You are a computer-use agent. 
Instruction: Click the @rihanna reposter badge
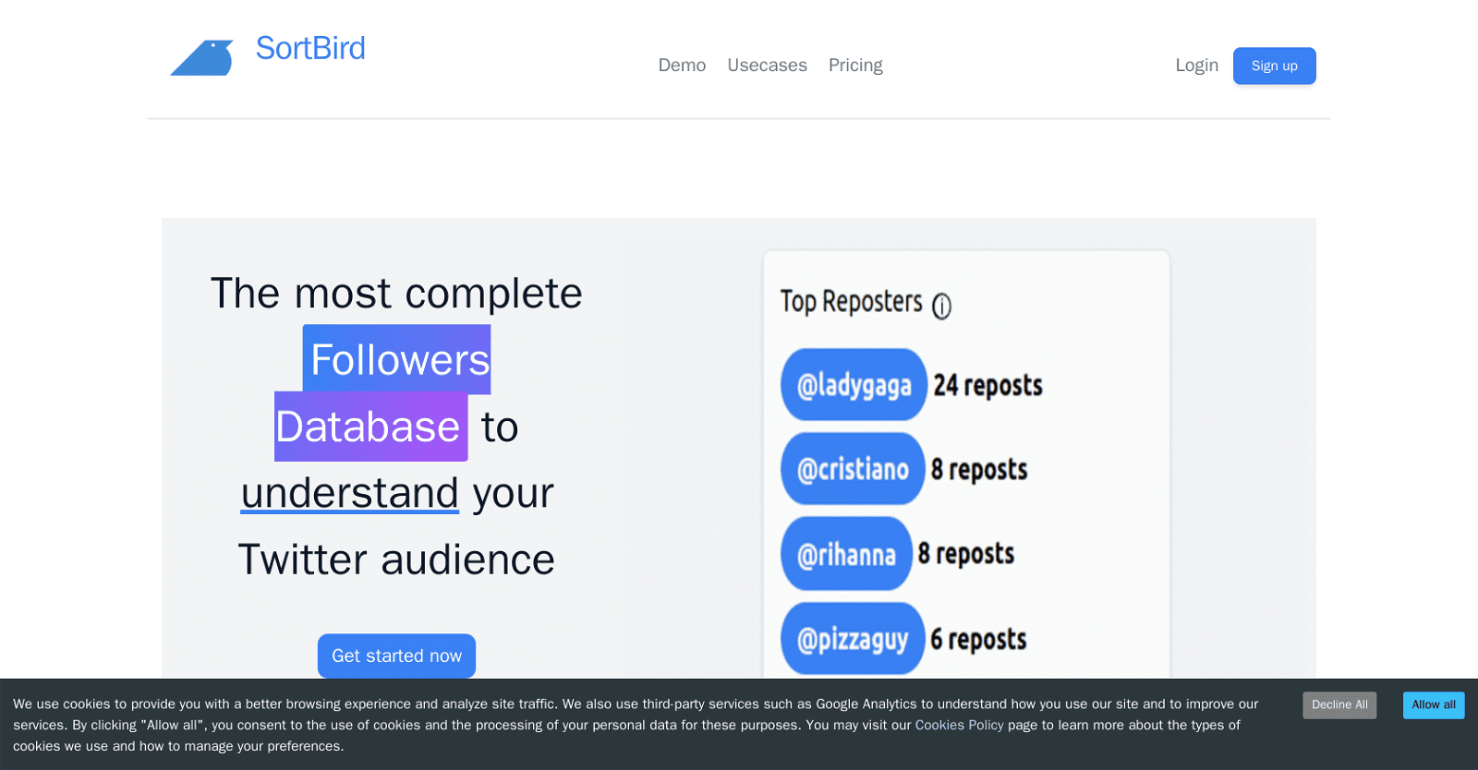pyautogui.click(x=846, y=554)
